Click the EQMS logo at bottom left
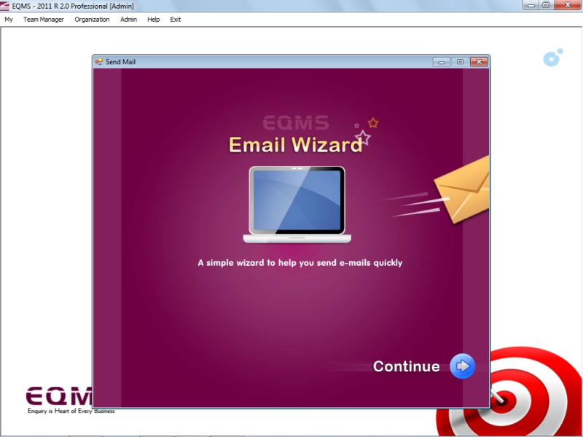Viewport: 583px width, 437px height. pyautogui.click(x=60, y=399)
